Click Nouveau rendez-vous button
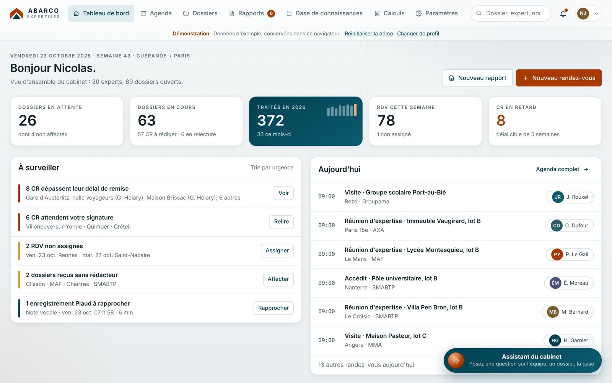Viewport: 612px width, 383px height. point(558,78)
